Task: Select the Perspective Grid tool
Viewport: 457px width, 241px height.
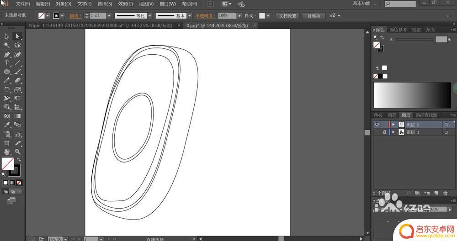Action: 17,107
